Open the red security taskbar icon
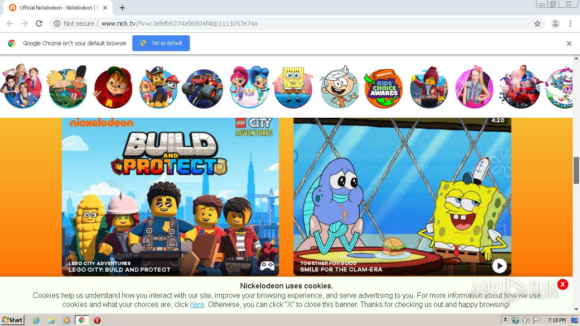The height and width of the screenshot is (326, 580). coord(97,320)
